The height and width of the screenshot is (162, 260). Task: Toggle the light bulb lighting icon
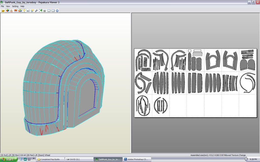click(x=24, y=11)
